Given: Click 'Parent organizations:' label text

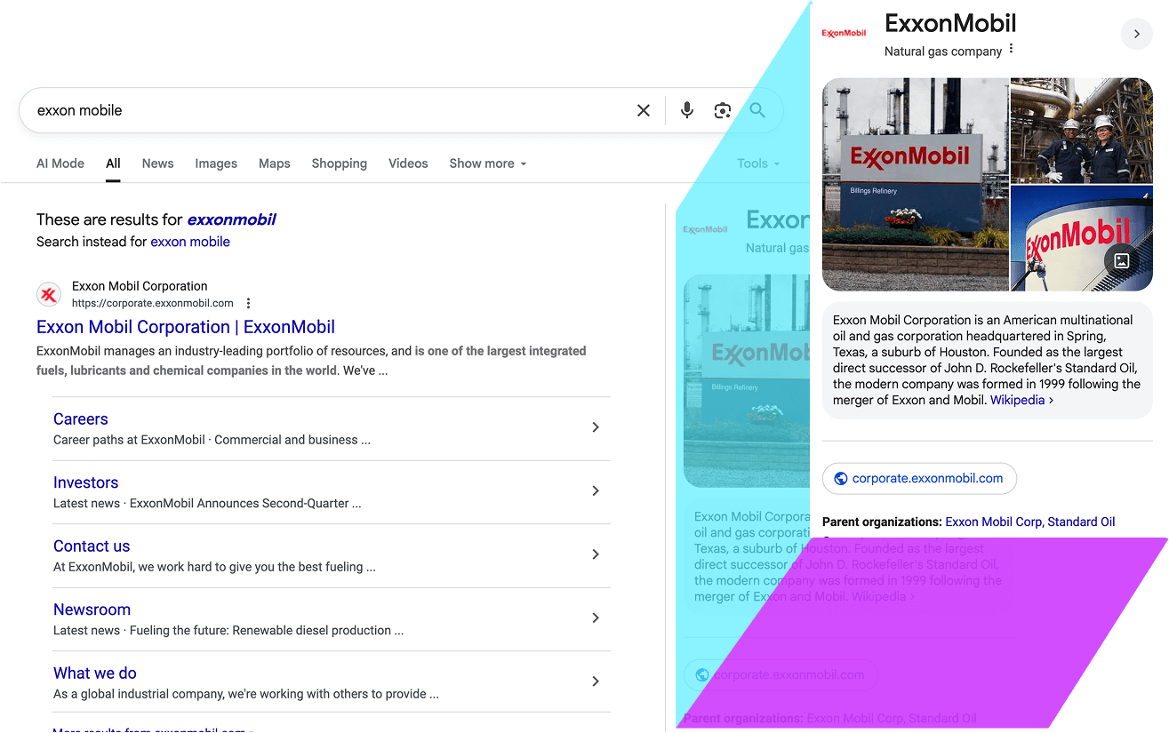Looking at the screenshot, I should 882,522.
